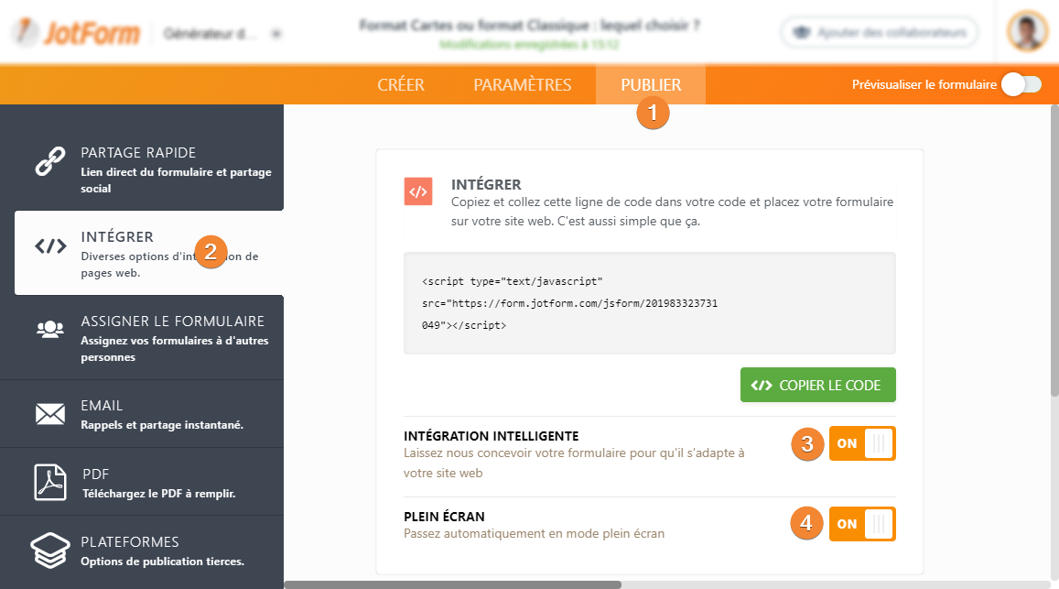Viewport: 1059px width, 589px height.
Task: Click the INTÉGRER panel heading
Action: click(486, 185)
